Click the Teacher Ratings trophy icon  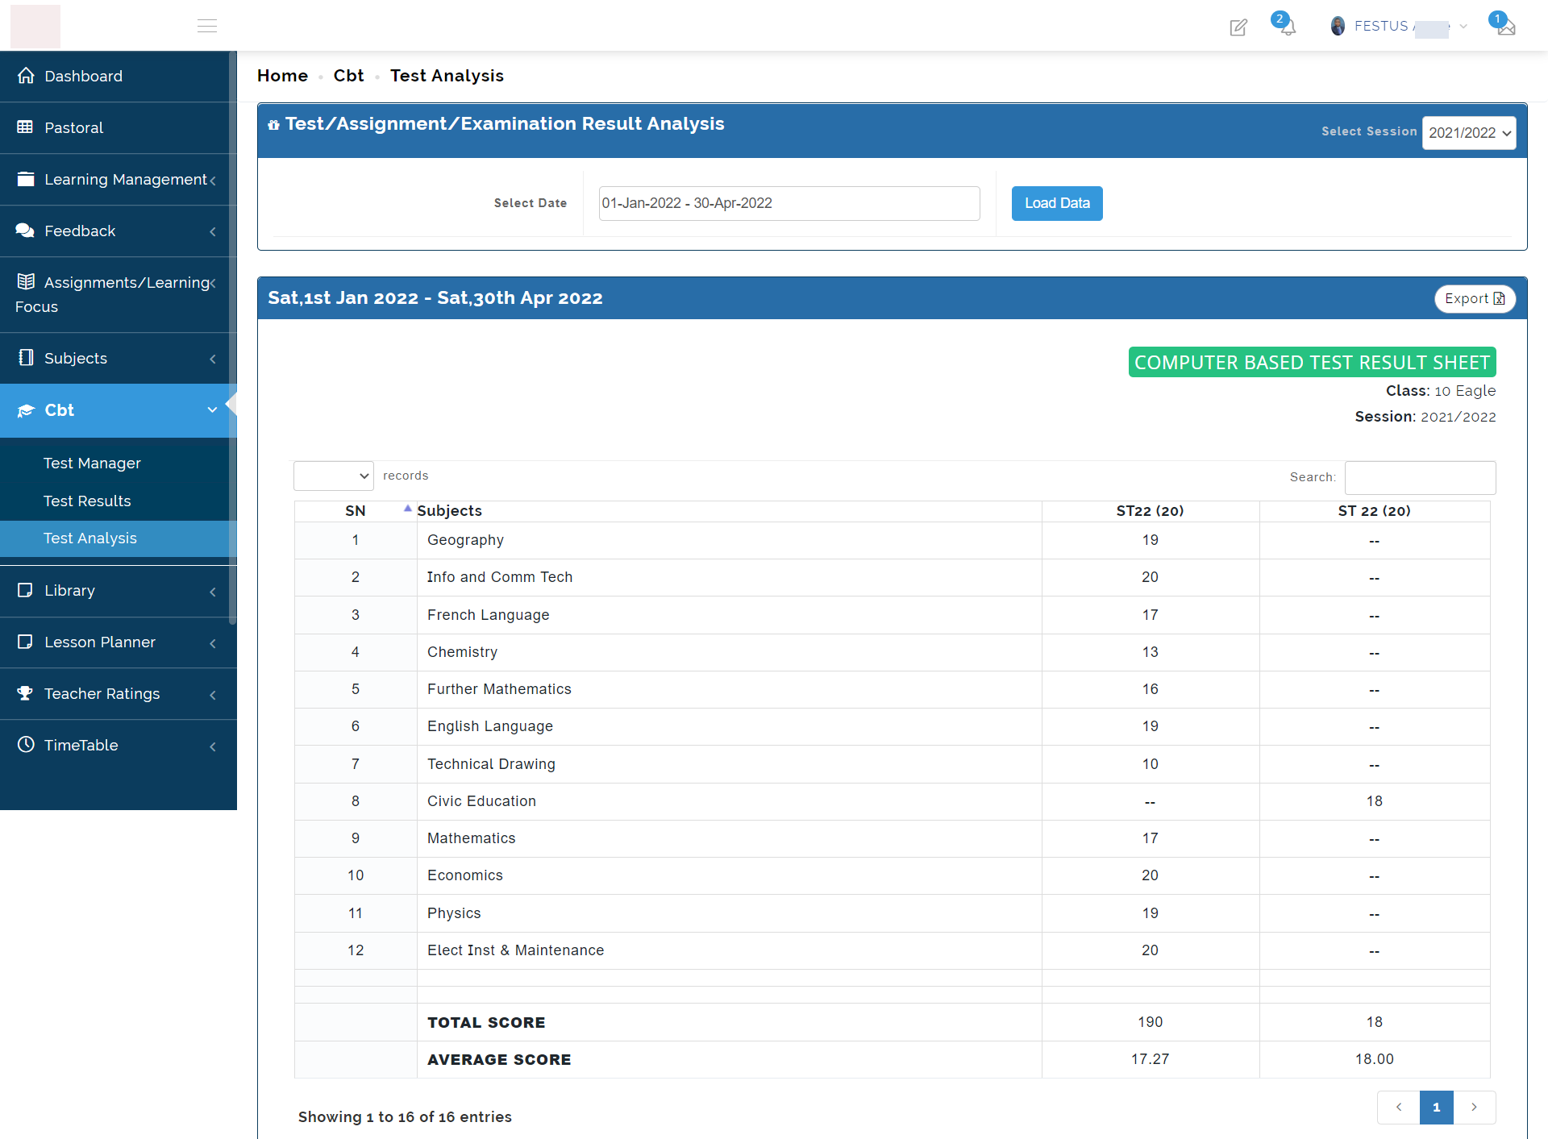click(26, 693)
